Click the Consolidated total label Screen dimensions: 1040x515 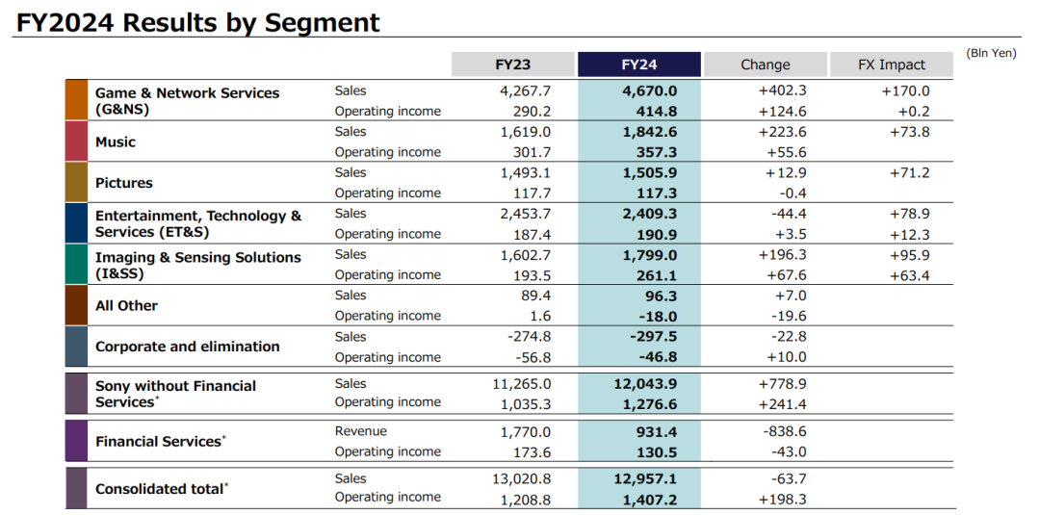click(x=163, y=489)
